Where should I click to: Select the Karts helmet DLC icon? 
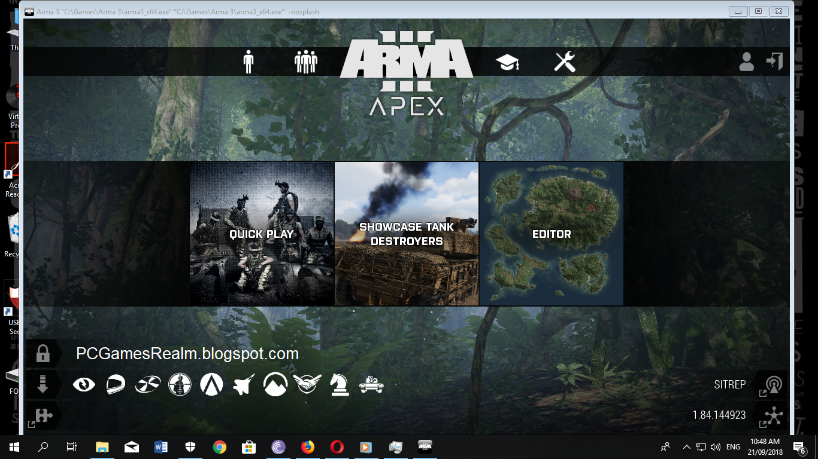(117, 384)
